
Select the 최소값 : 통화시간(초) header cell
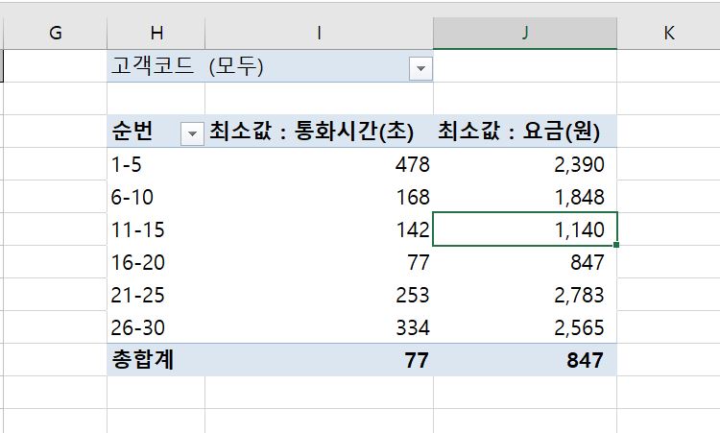coord(319,132)
